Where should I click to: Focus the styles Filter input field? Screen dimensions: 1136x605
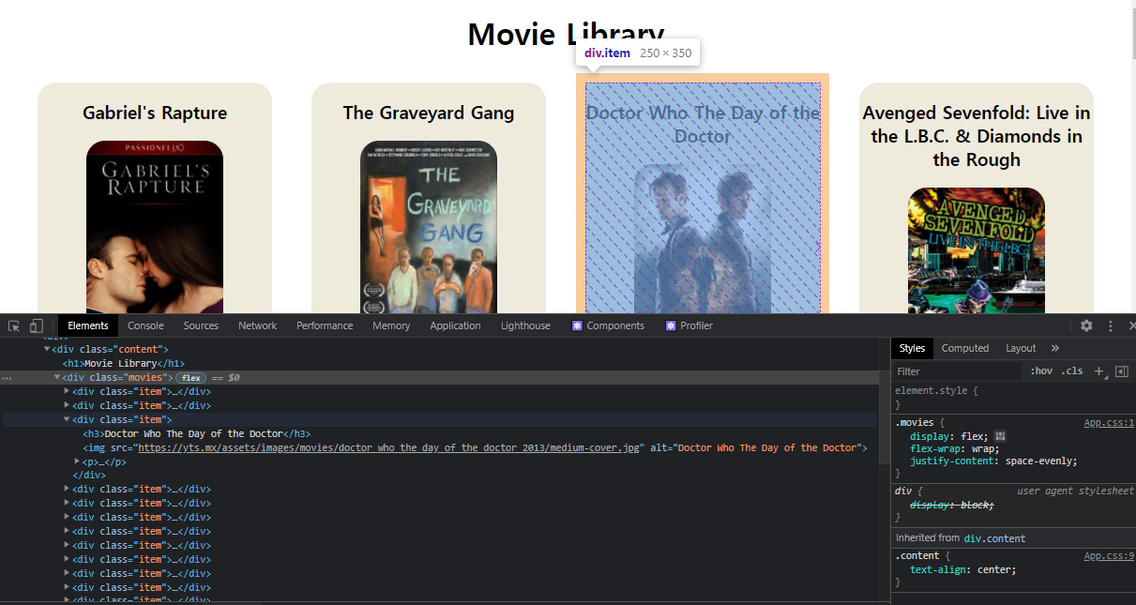pyautogui.click(x=957, y=371)
